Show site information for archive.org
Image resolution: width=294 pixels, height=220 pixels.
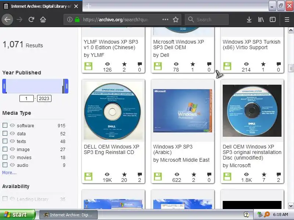[70, 19]
